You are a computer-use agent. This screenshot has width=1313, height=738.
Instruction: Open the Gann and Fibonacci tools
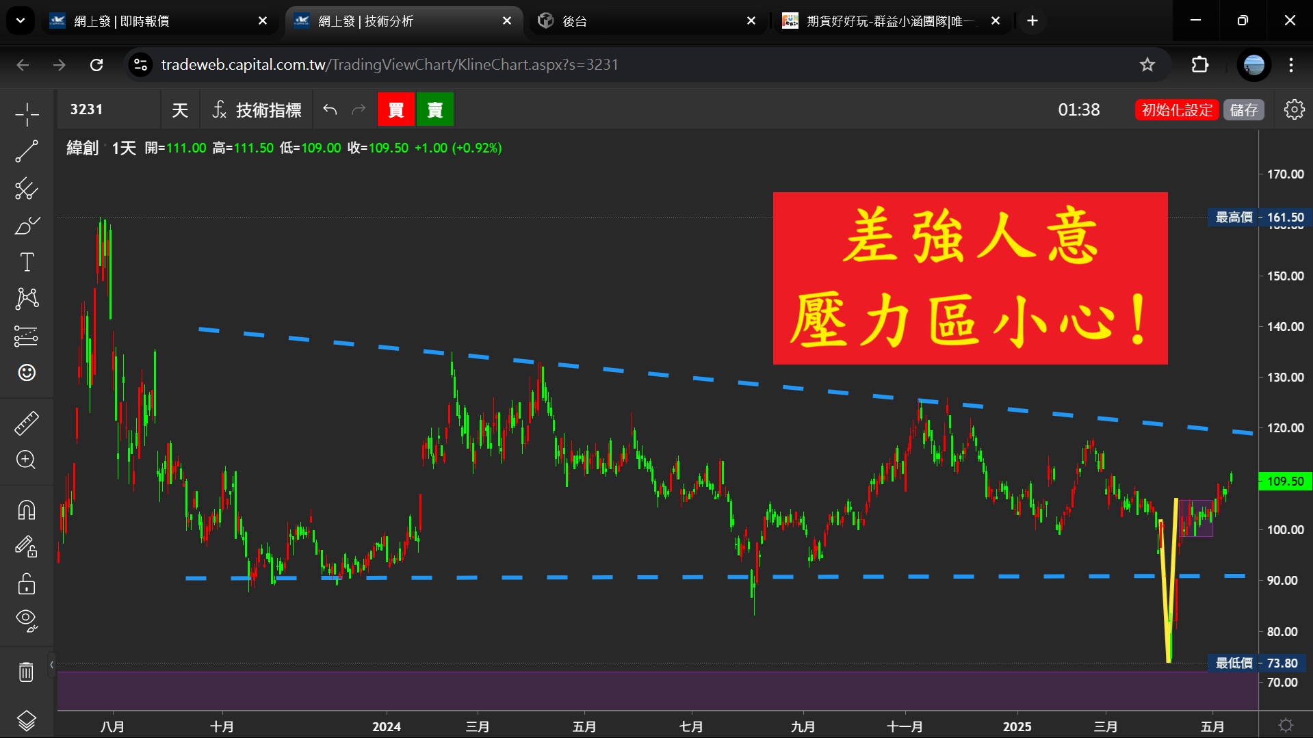[27, 188]
